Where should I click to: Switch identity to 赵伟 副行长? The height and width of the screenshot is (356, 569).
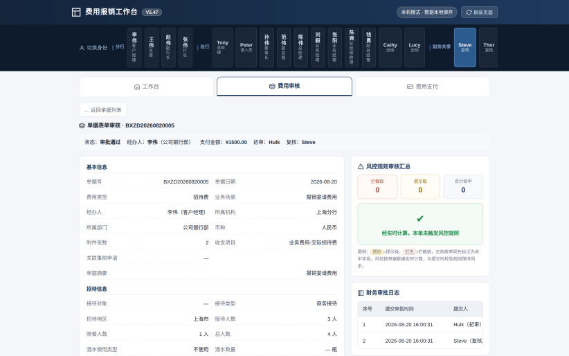pos(168,47)
